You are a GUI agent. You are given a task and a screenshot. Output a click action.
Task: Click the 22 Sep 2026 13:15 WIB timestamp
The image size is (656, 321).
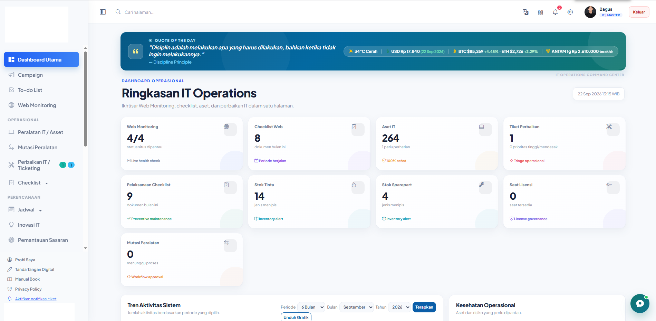(599, 94)
